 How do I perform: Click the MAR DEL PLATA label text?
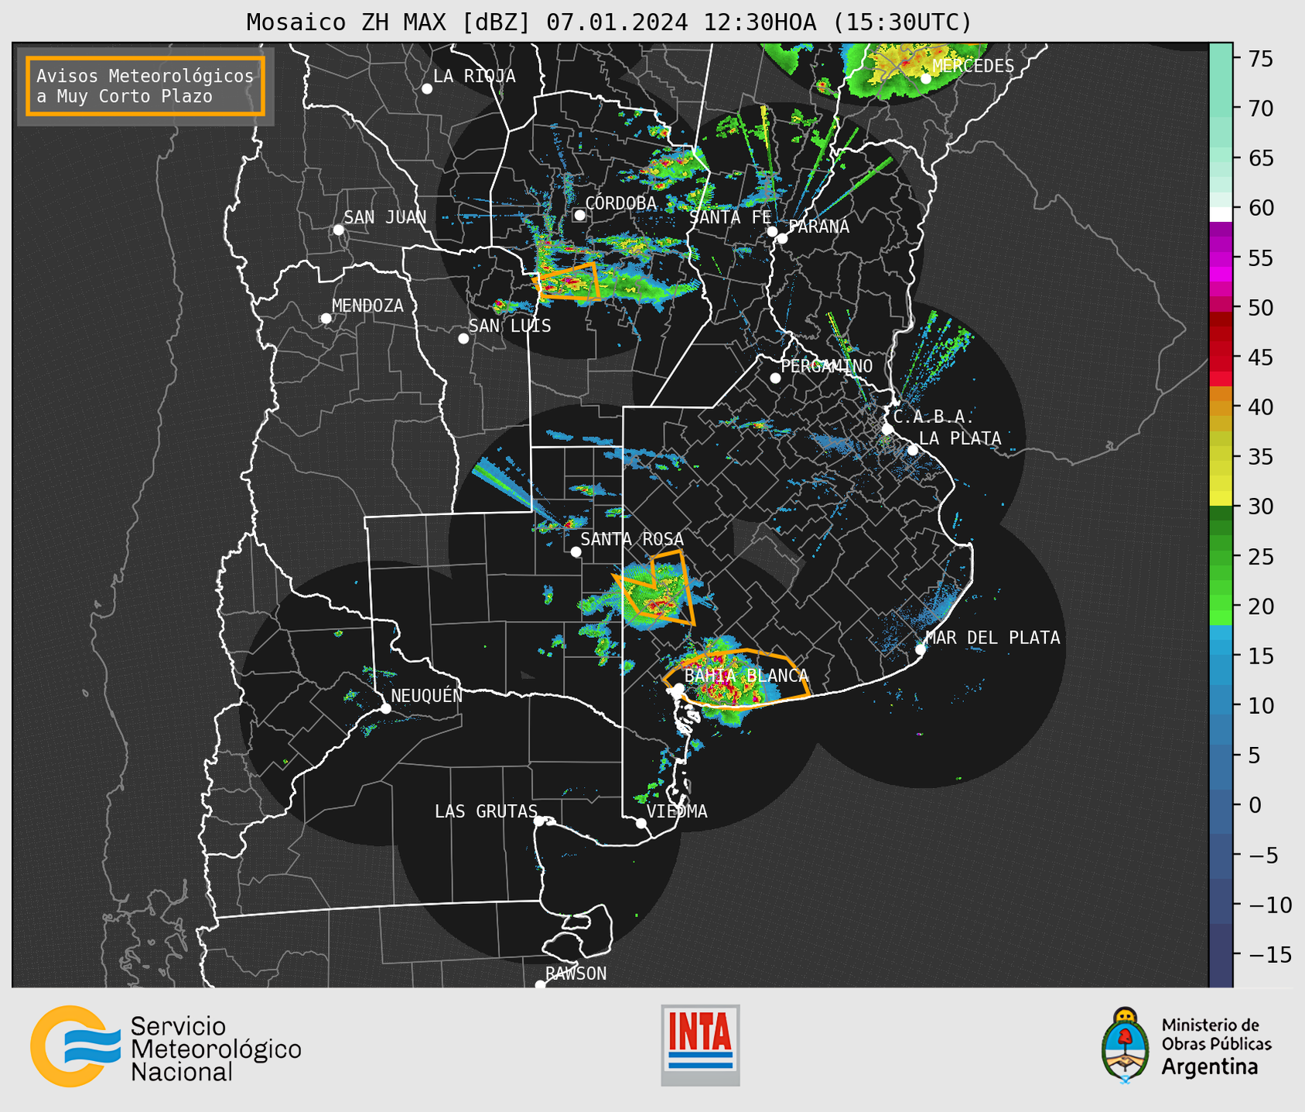click(x=992, y=638)
